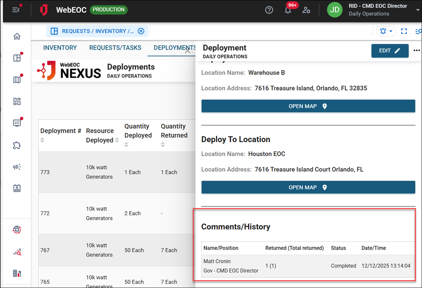Open the help question mark icon
The image size is (422, 288).
(x=269, y=10)
